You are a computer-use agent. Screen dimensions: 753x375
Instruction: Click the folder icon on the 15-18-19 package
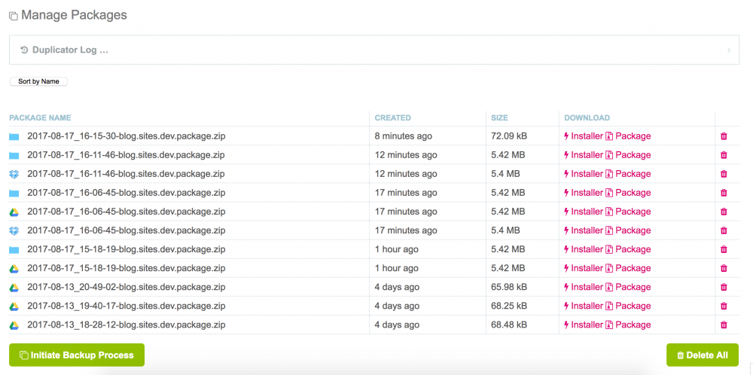(14, 250)
